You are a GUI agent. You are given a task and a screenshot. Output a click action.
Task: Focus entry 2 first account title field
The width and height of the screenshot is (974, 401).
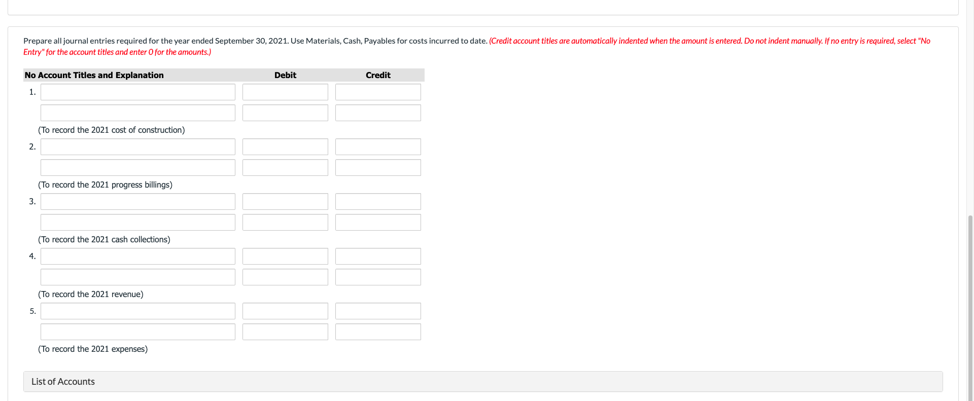click(138, 147)
